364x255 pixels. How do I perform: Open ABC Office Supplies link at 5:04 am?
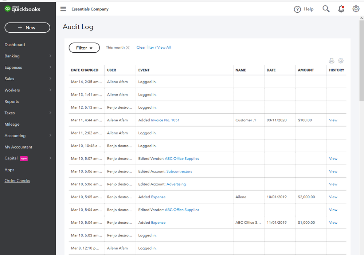[x=182, y=210]
